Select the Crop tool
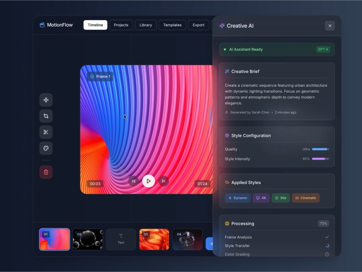This screenshot has width=362, height=272. pyautogui.click(x=46, y=116)
